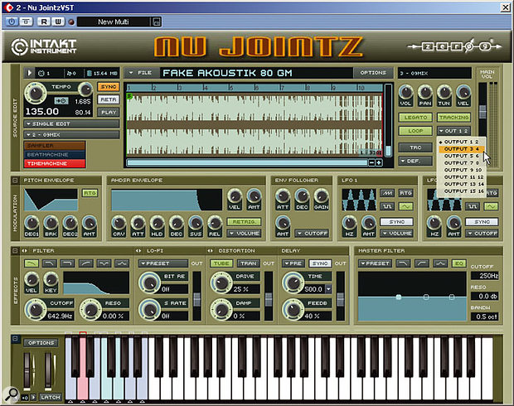The image size is (514, 406).
Task: Toggle the LEGATO button
Action: tap(415, 118)
